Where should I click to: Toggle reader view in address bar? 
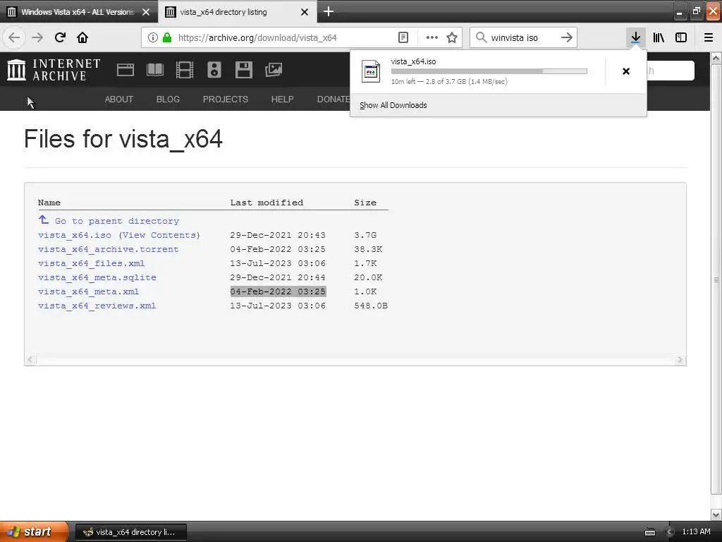[403, 37]
